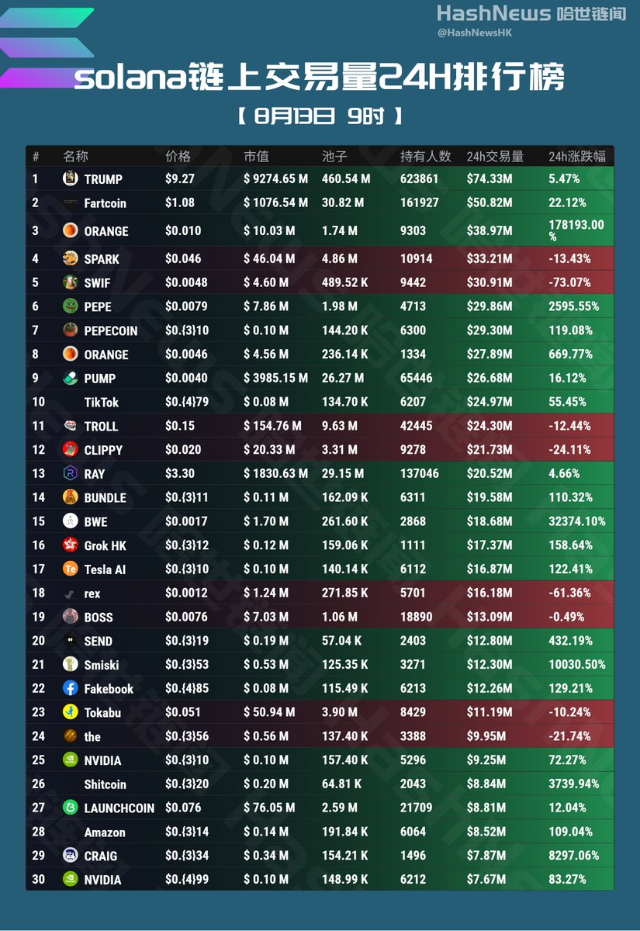Click the 【8月13日 9时】 date text

click(x=320, y=116)
